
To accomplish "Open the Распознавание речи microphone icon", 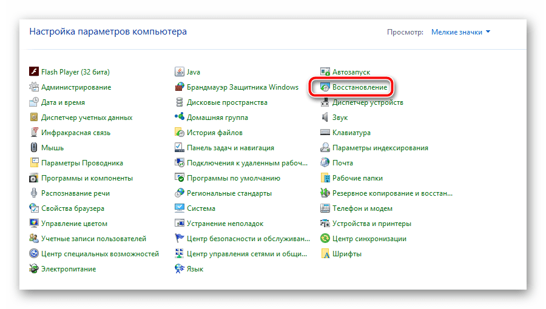I will pyautogui.click(x=34, y=193).
